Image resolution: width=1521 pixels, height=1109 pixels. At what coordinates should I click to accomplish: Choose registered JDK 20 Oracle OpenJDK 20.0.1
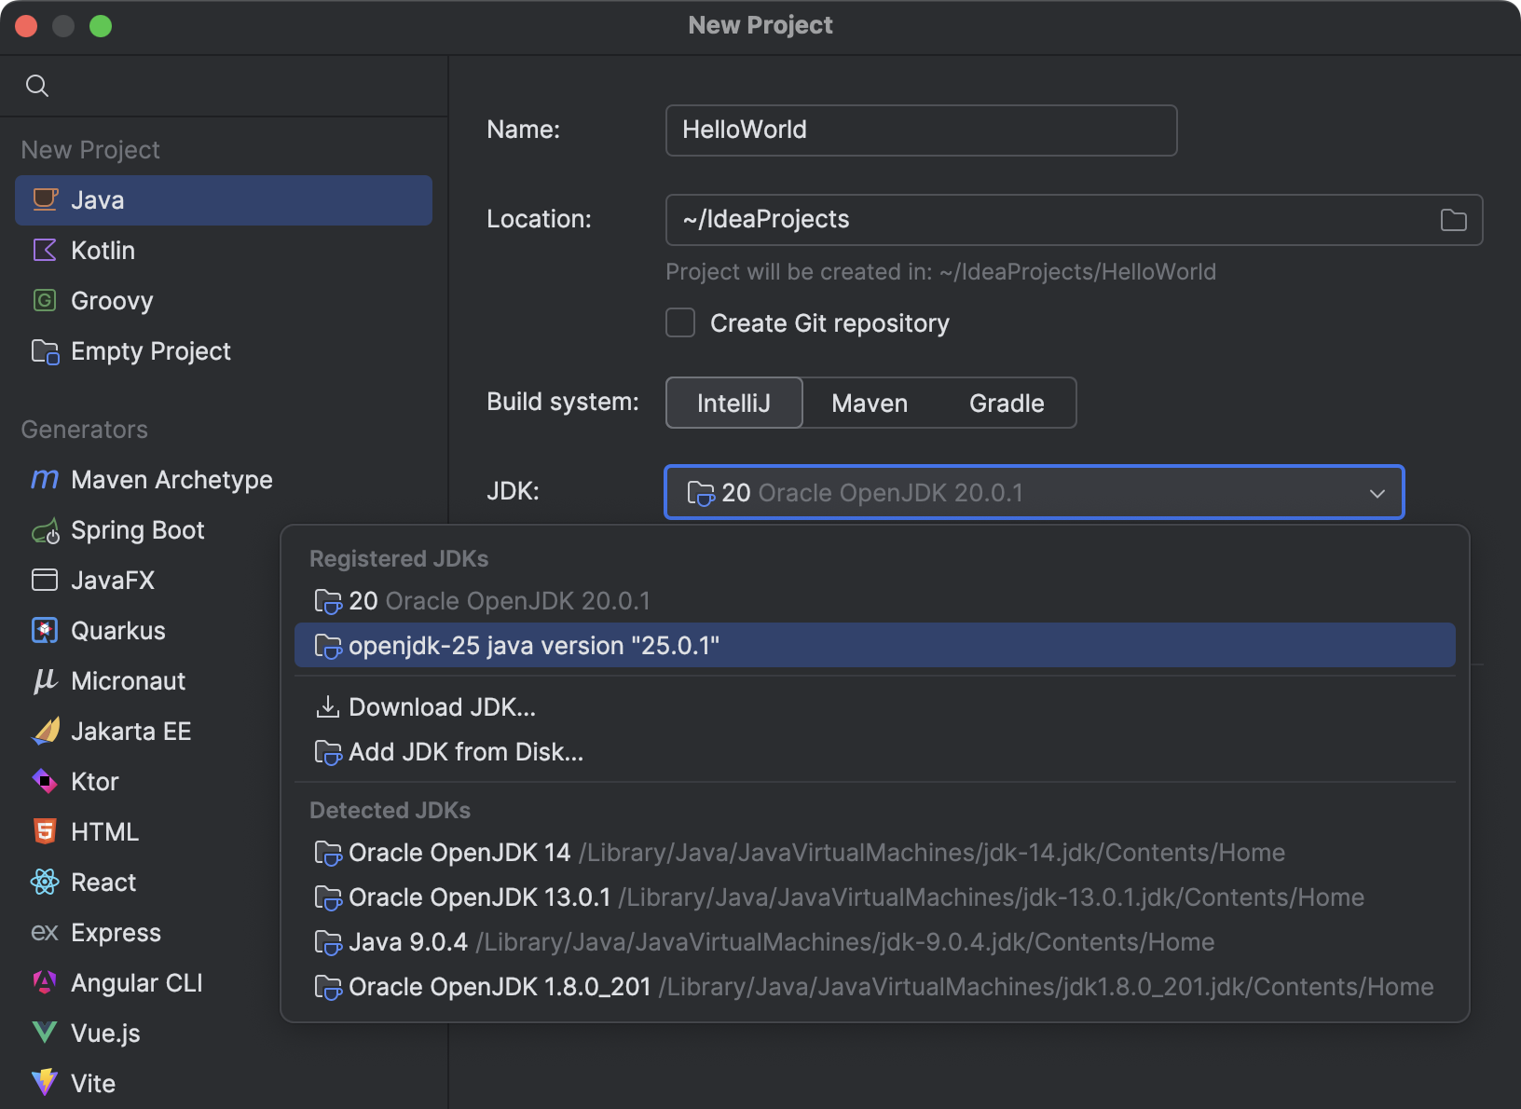(x=874, y=601)
